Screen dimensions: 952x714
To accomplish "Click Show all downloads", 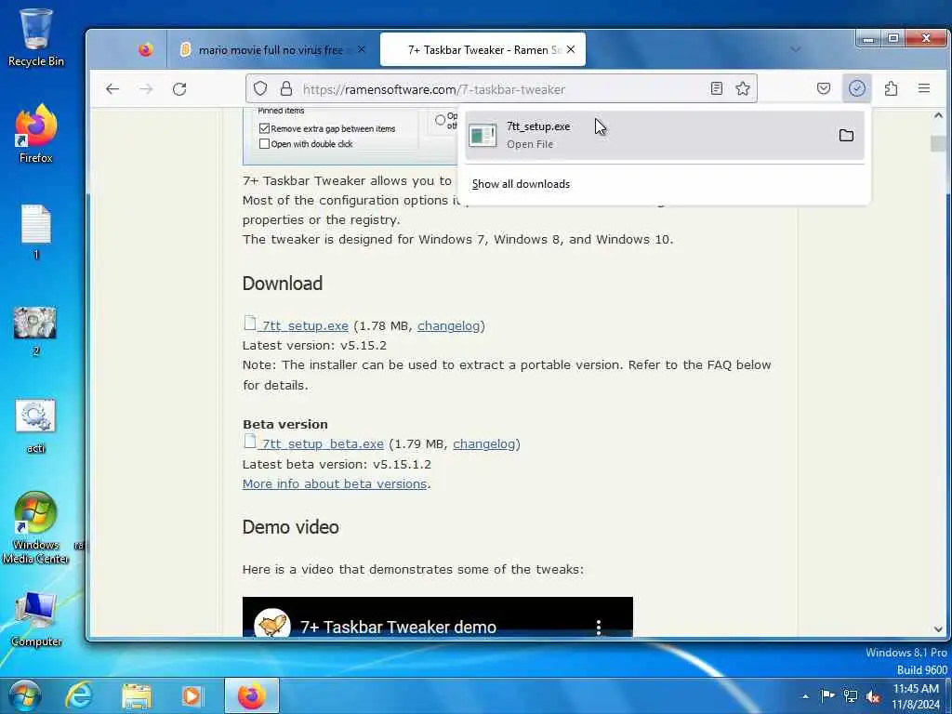I will coord(521,184).
